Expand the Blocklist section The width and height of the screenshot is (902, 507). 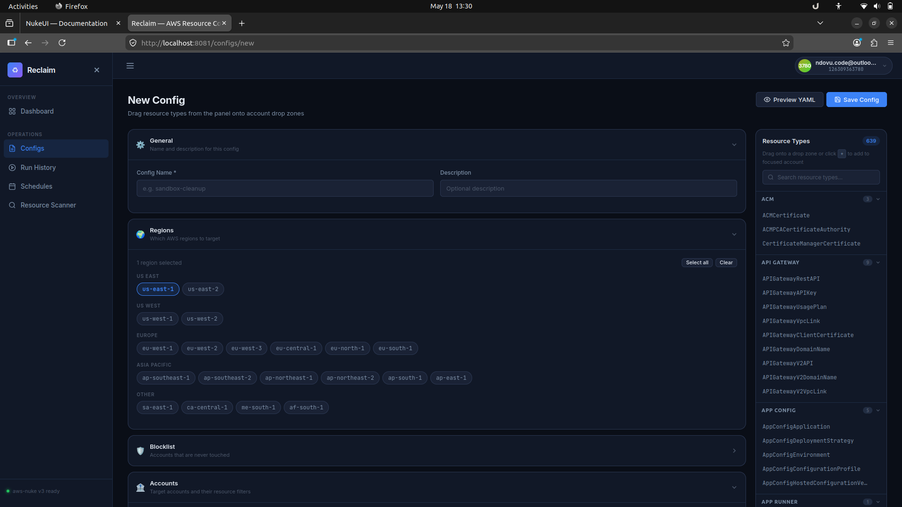tap(734, 451)
